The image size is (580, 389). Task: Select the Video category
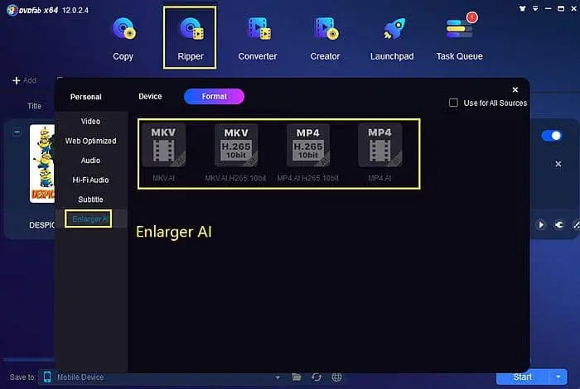tap(90, 121)
